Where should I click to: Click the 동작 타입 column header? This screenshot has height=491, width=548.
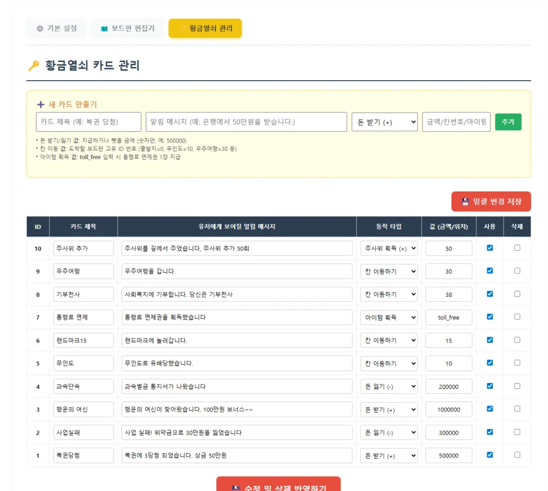coord(389,227)
